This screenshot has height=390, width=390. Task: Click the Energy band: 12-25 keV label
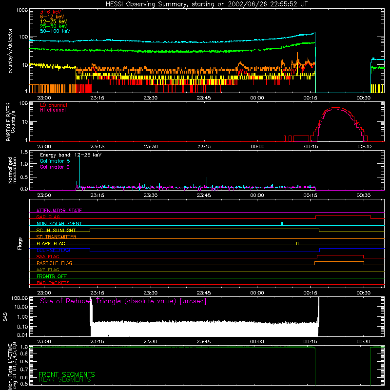(x=71, y=155)
